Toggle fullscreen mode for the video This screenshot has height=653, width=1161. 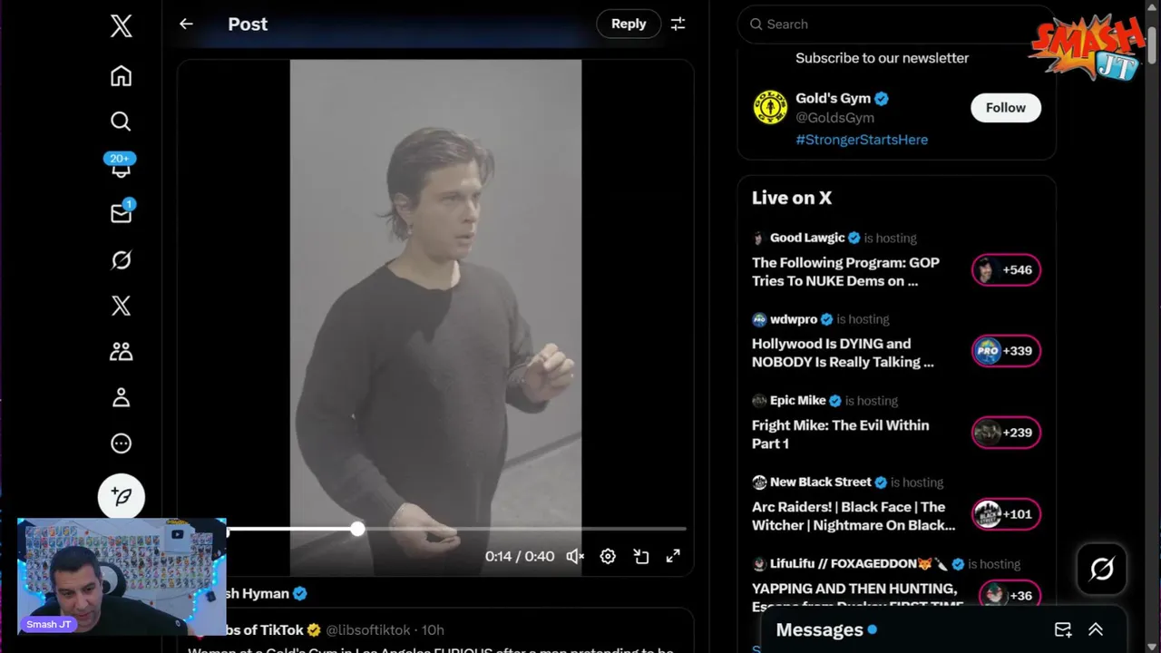pyautogui.click(x=673, y=556)
